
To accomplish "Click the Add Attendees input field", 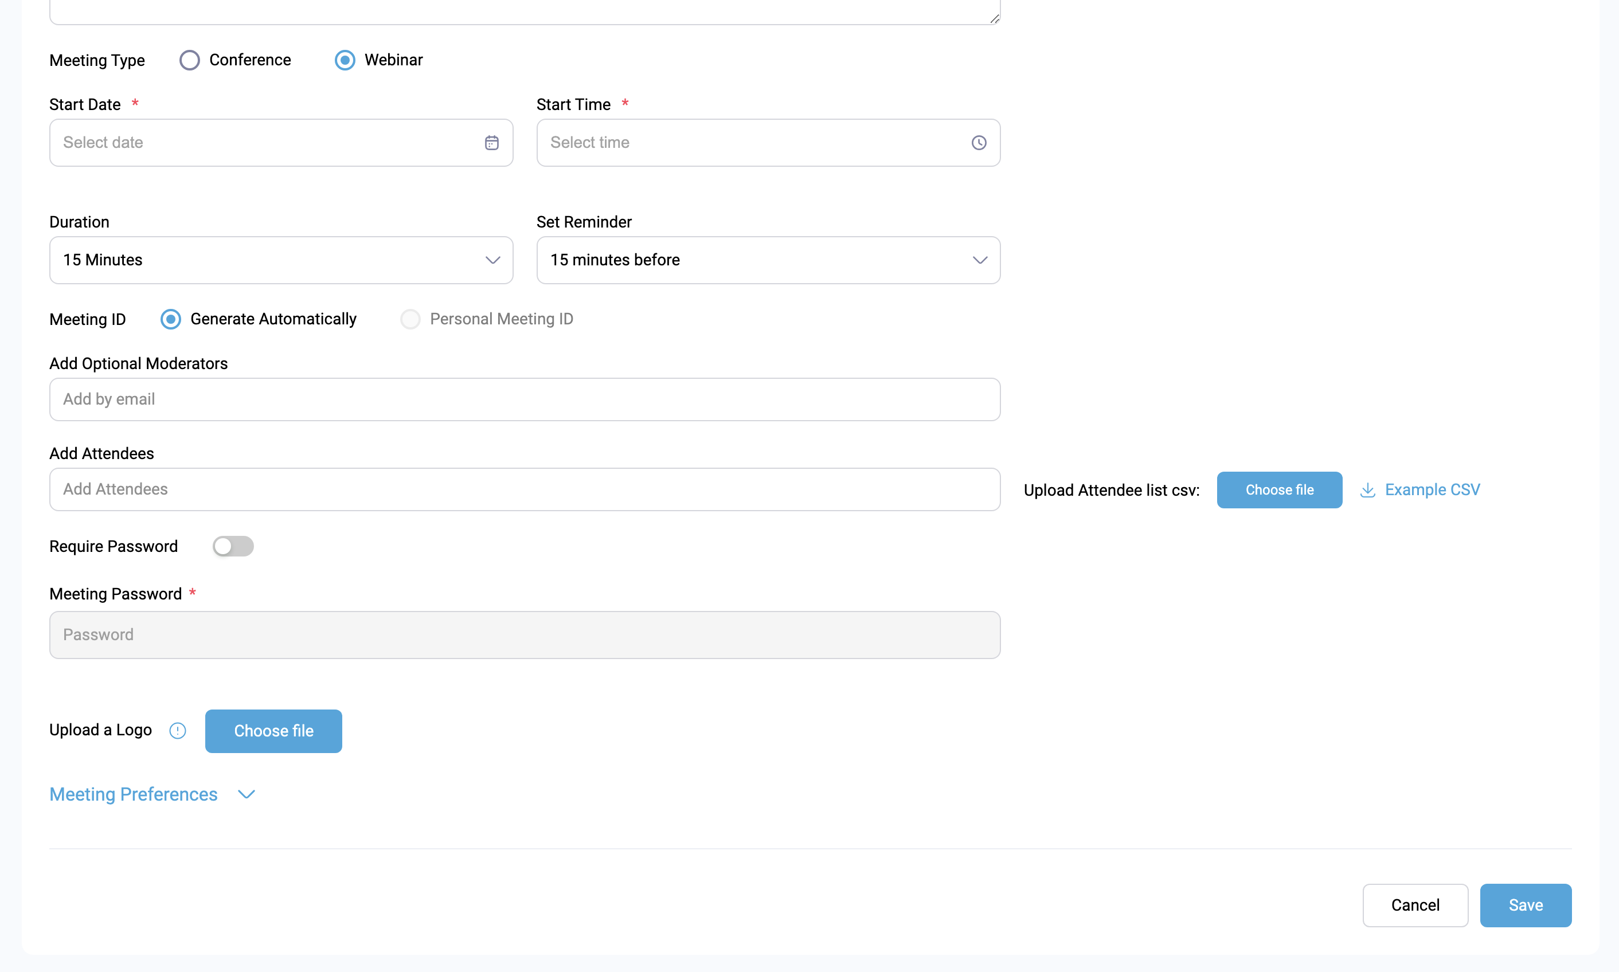I will click(x=525, y=489).
